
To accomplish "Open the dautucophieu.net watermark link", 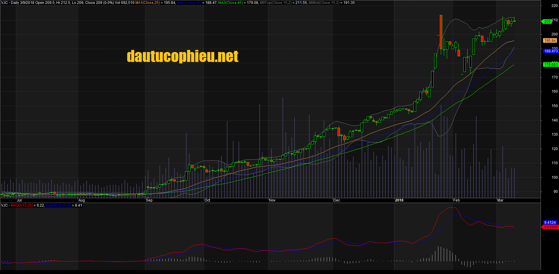I will coord(182,56).
